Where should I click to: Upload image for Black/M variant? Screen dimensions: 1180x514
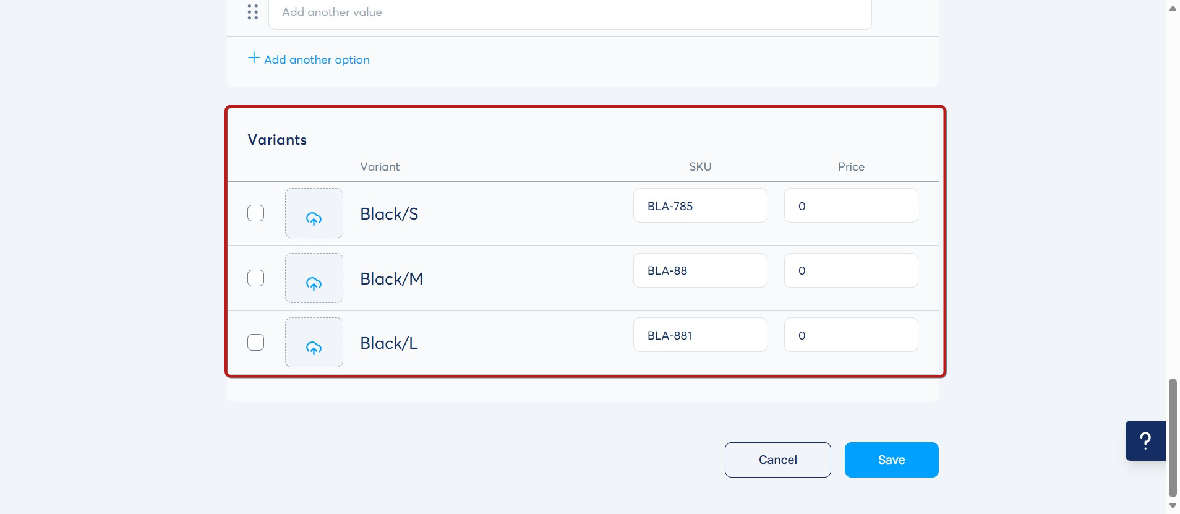314,278
